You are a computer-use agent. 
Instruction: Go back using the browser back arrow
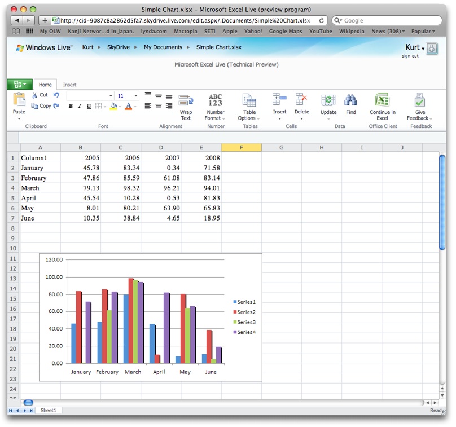click(x=17, y=20)
